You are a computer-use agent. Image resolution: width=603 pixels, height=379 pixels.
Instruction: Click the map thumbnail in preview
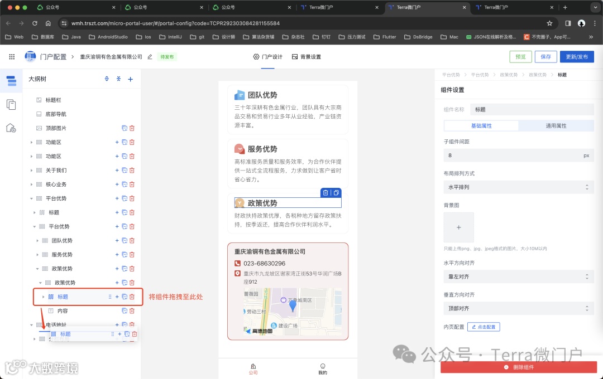click(292, 310)
